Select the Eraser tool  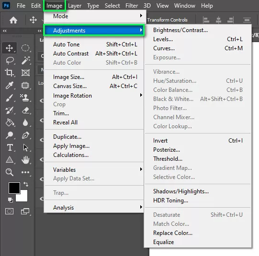[x=25, y=110]
